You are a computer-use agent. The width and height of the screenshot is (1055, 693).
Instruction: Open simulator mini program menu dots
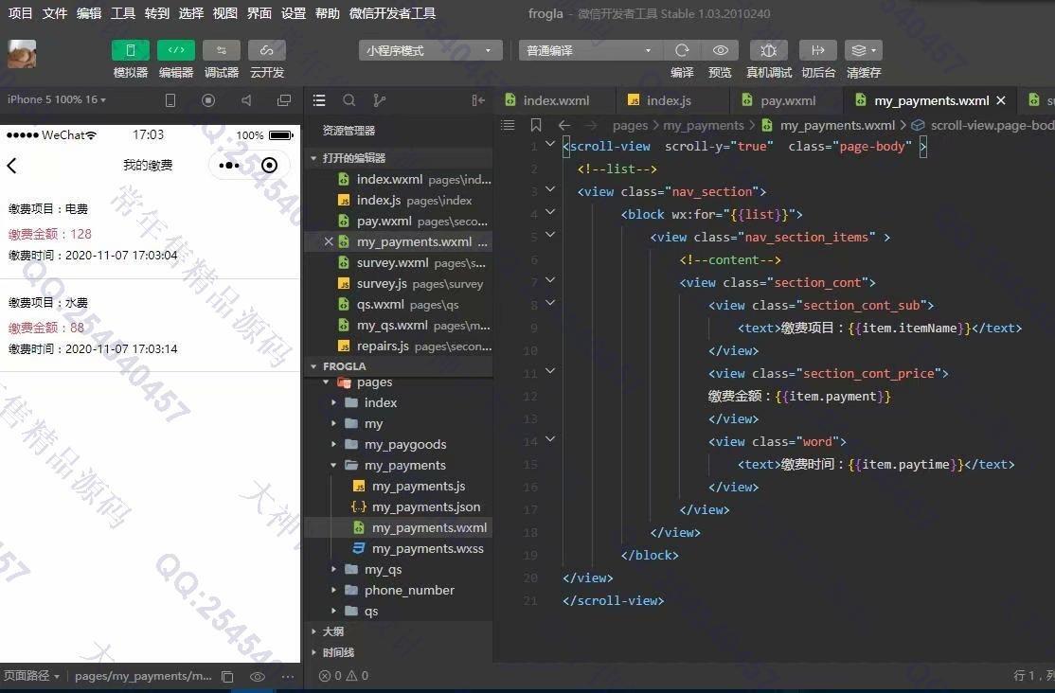[x=229, y=165]
